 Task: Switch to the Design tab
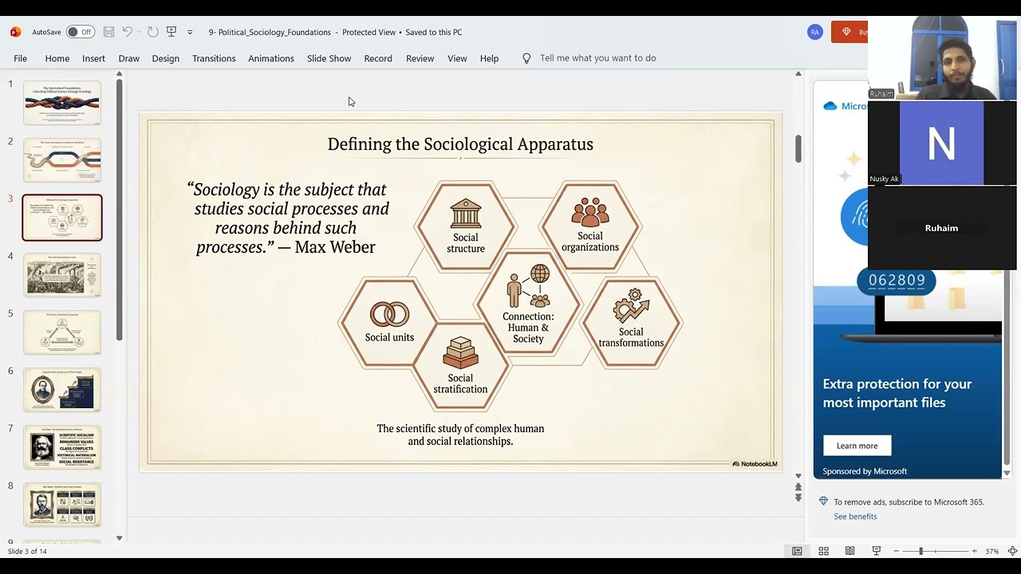[x=165, y=58]
